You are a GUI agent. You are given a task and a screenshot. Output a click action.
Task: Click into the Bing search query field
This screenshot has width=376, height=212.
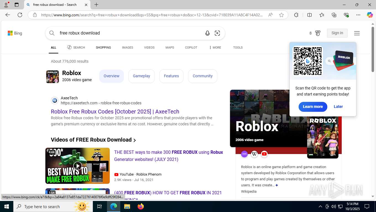pos(130,33)
